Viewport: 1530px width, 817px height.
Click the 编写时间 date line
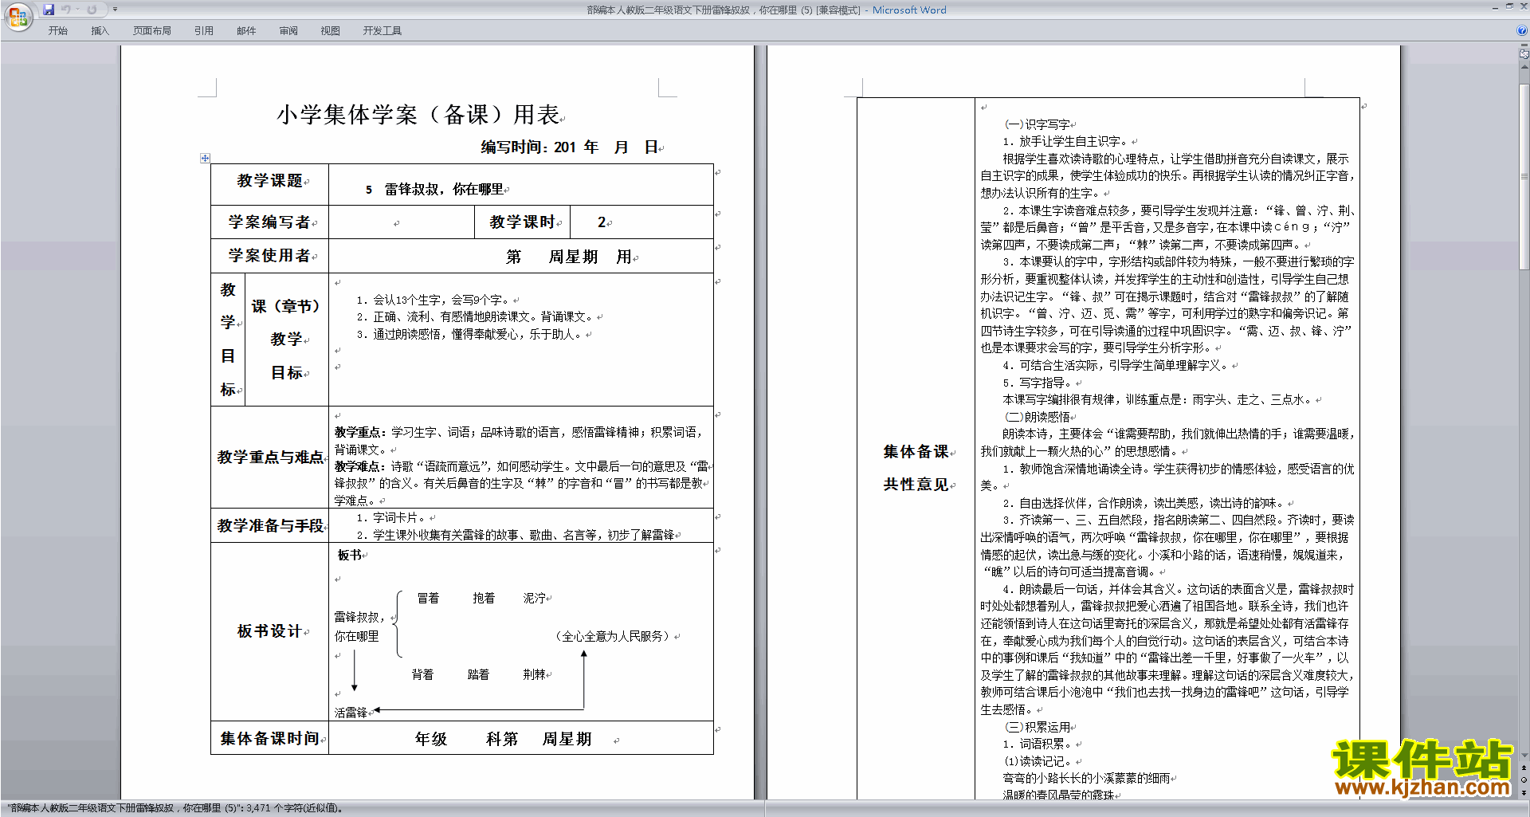[x=569, y=147]
